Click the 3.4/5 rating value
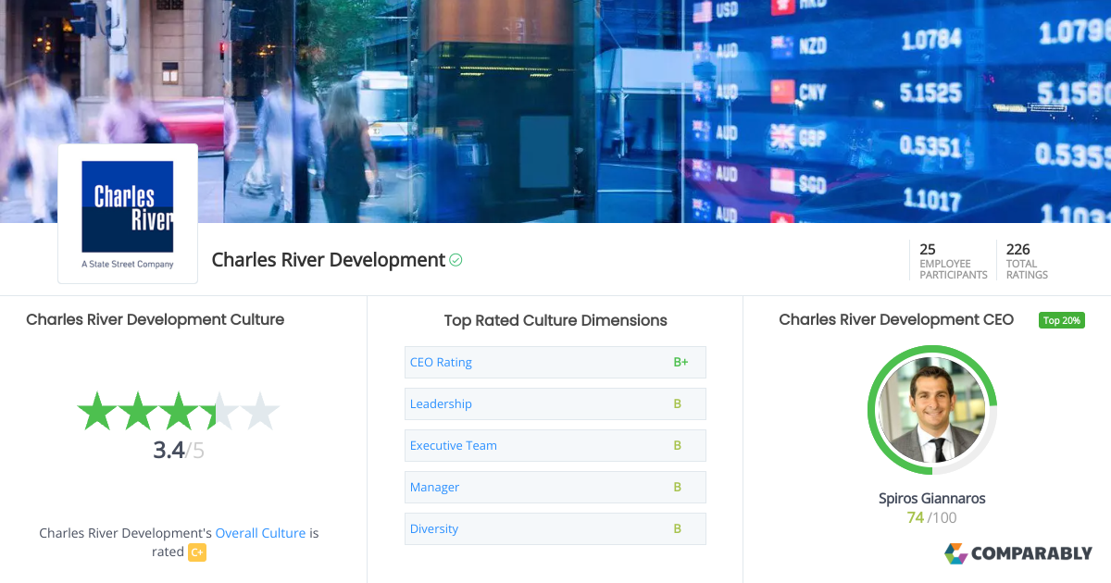1111x583 pixels. 179,451
